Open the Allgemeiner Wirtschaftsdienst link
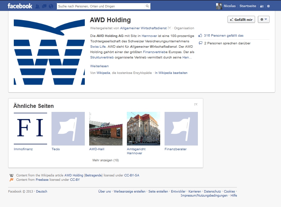281x207 pixels. pyautogui.click(x=143, y=28)
